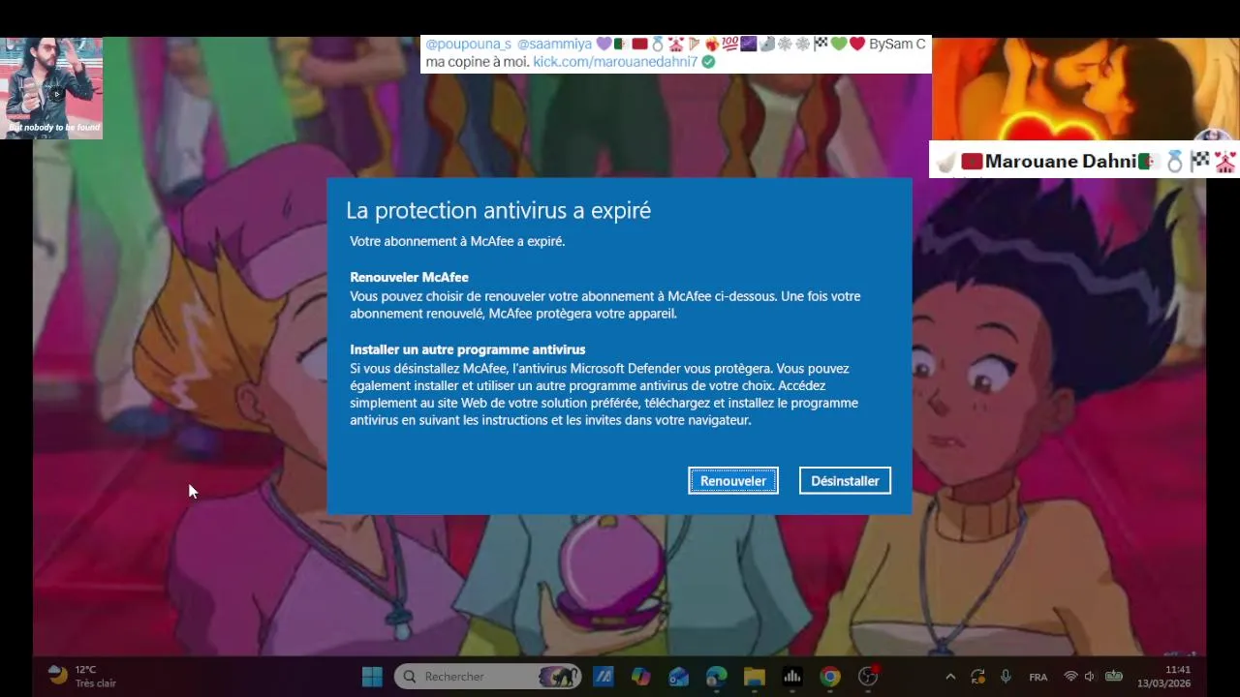Open the Windows Start menu
The width and height of the screenshot is (1240, 697).
click(x=372, y=677)
